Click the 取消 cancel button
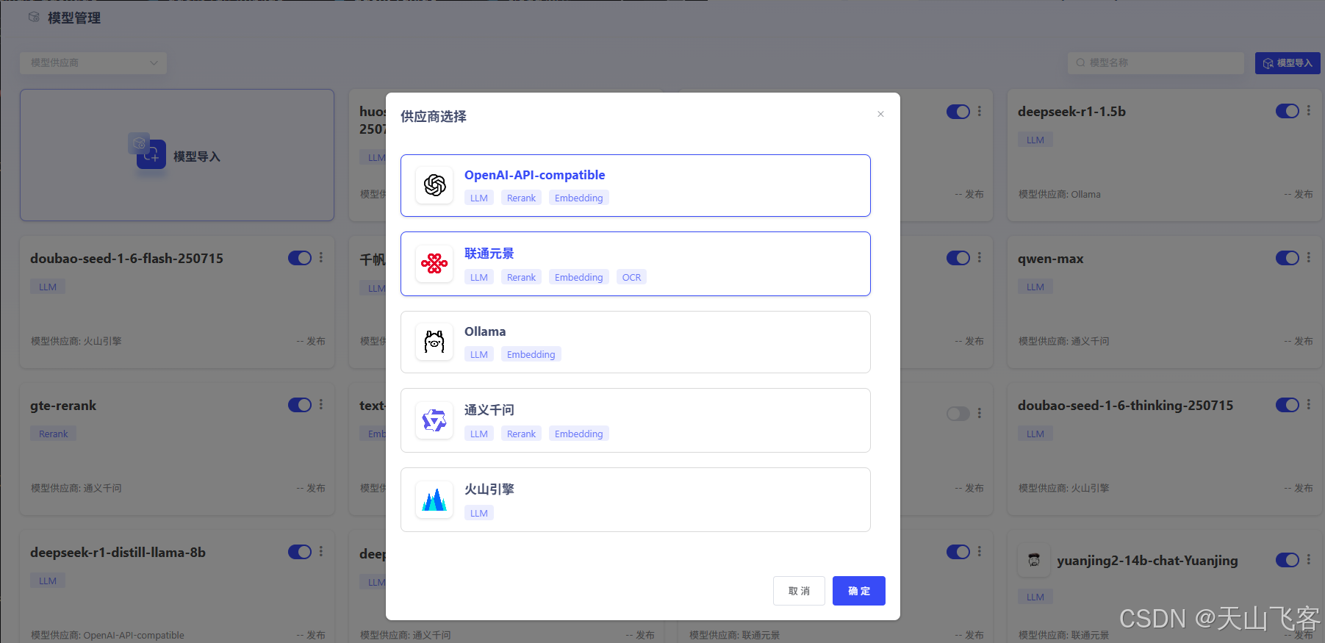Image resolution: width=1325 pixels, height=643 pixels. click(x=799, y=591)
